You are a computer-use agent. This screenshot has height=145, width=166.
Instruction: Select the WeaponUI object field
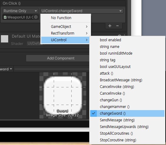coord(21,17)
